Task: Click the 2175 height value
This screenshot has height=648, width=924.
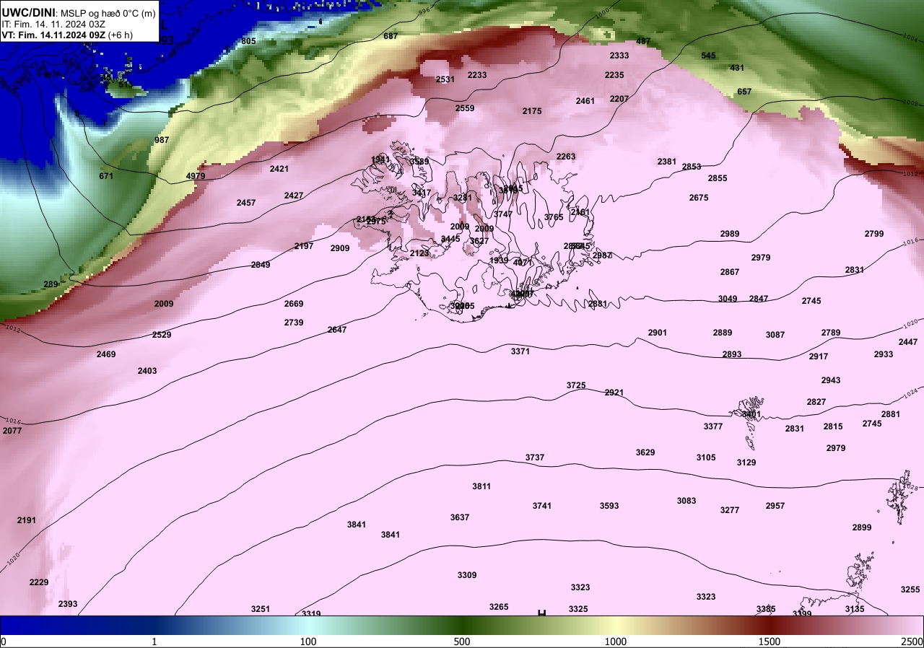Action: 532,111
